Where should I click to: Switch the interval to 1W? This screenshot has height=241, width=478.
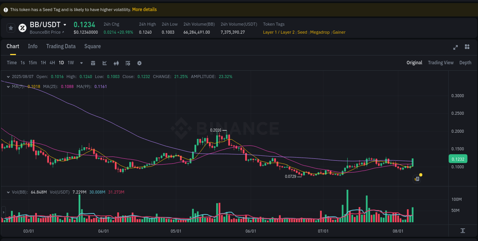[x=70, y=62]
